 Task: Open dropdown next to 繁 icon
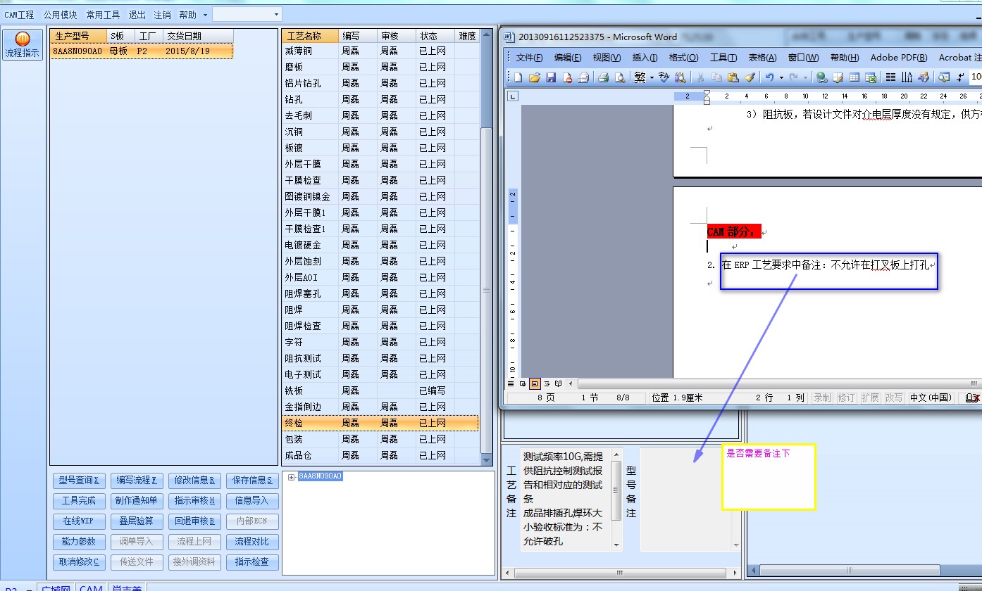coord(652,77)
